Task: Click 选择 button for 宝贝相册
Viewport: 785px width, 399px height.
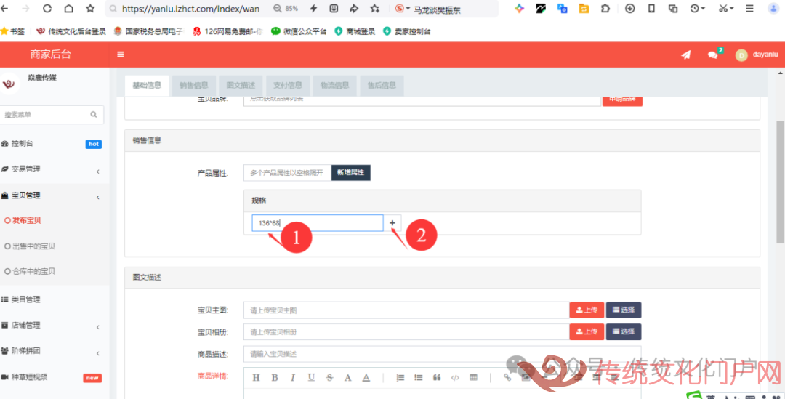Action: point(624,331)
